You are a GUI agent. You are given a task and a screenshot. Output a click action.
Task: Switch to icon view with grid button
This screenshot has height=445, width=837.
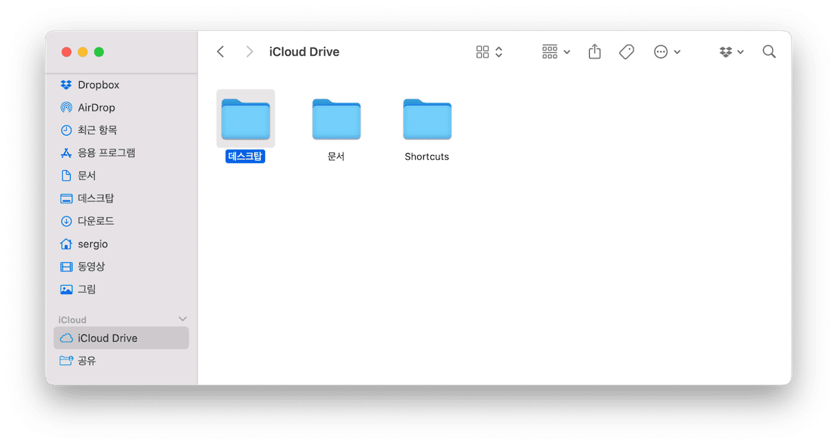click(483, 52)
